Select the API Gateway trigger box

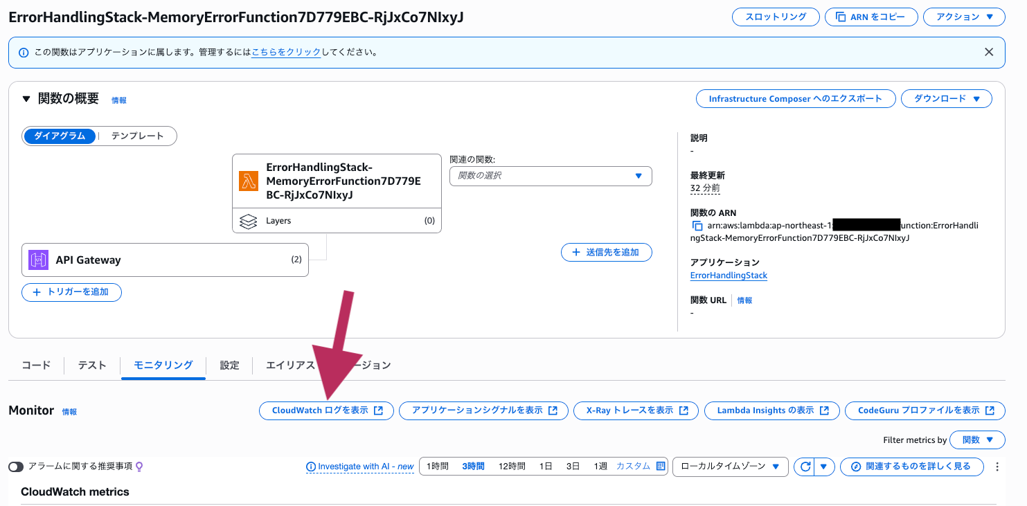click(165, 260)
